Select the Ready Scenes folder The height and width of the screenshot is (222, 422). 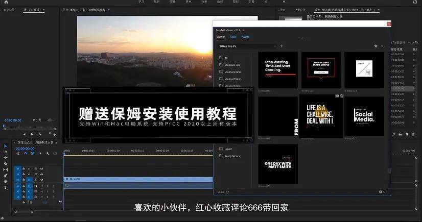pyautogui.click(x=229, y=156)
